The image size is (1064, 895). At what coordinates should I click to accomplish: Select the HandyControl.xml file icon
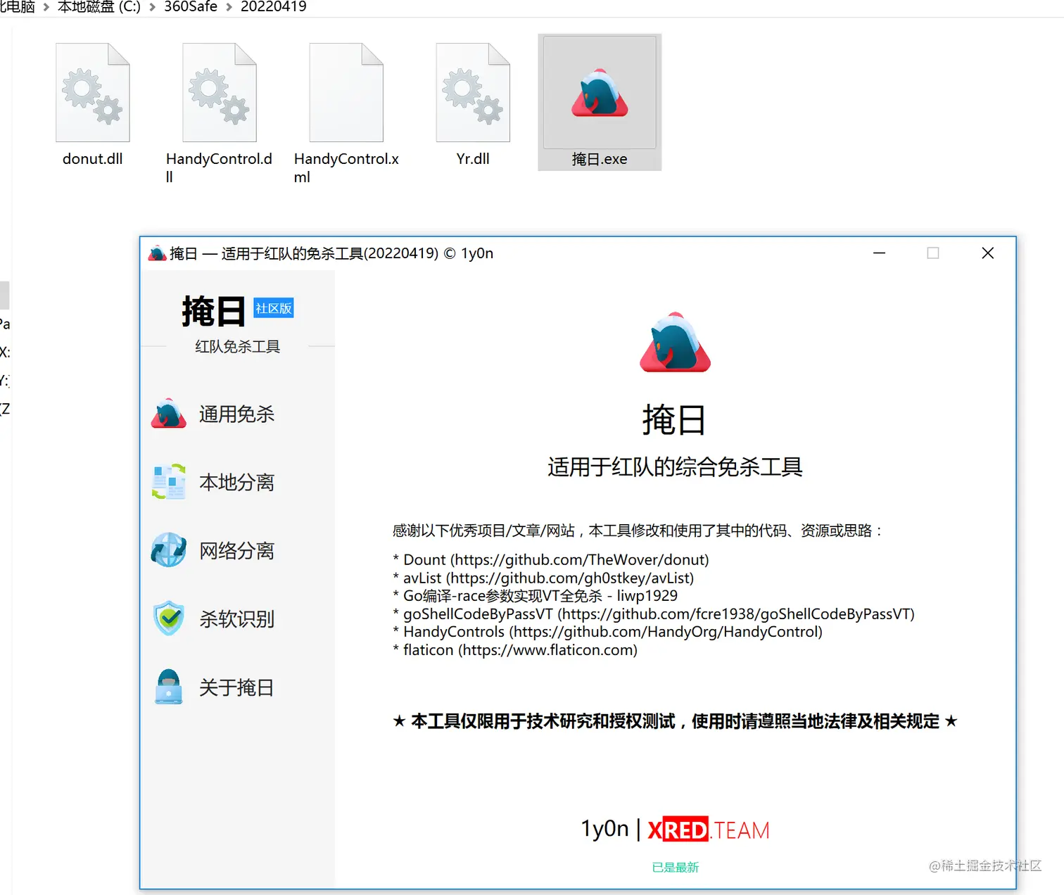(x=346, y=92)
